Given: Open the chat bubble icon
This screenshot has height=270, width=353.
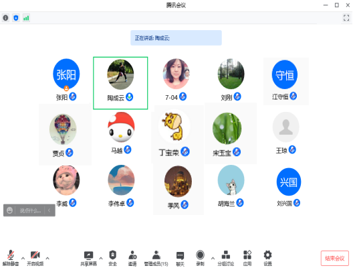Looking at the screenshot, I should tap(180, 258).
